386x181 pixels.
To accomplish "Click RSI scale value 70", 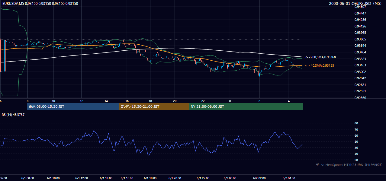I will 356,129.
